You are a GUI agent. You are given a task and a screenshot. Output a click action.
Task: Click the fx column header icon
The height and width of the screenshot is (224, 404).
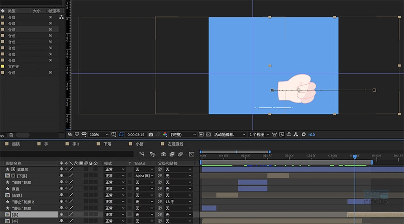[x=76, y=163]
